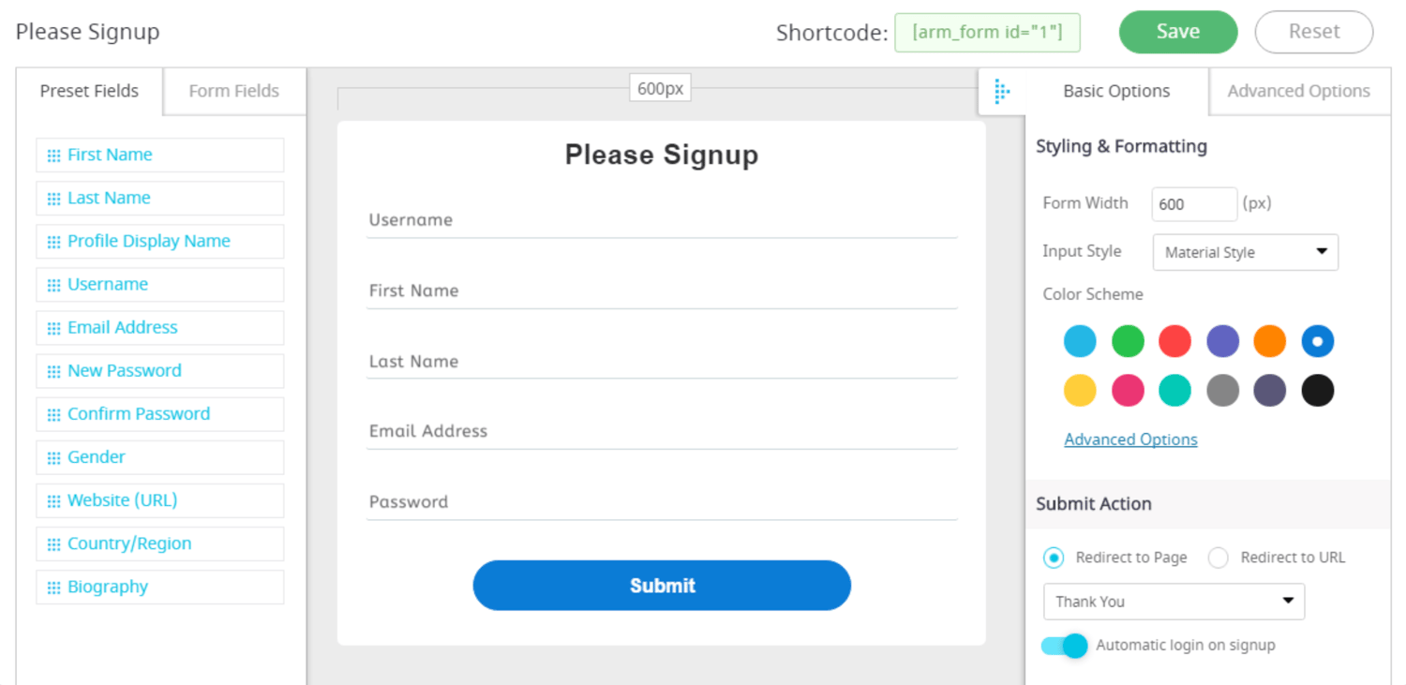This screenshot has height=685, width=1406.
Task: Click the Form Width input field
Action: point(1193,204)
